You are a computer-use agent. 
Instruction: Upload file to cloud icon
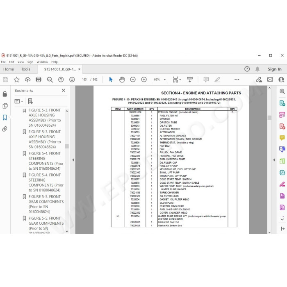click(x=27, y=80)
